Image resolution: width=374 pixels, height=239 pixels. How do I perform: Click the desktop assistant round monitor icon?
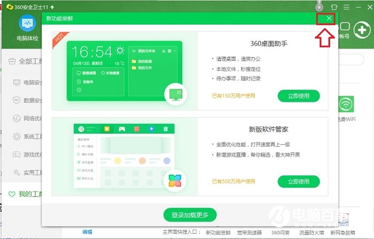tap(176, 94)
